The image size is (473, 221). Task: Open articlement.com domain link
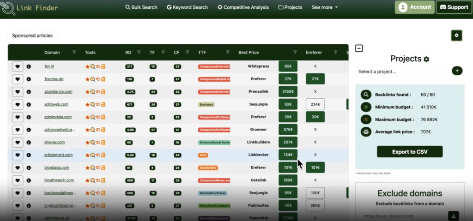tap(59, 155)
